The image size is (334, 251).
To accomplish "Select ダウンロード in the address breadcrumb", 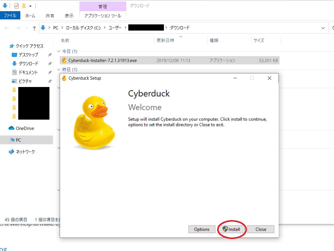I will point(180,28).
